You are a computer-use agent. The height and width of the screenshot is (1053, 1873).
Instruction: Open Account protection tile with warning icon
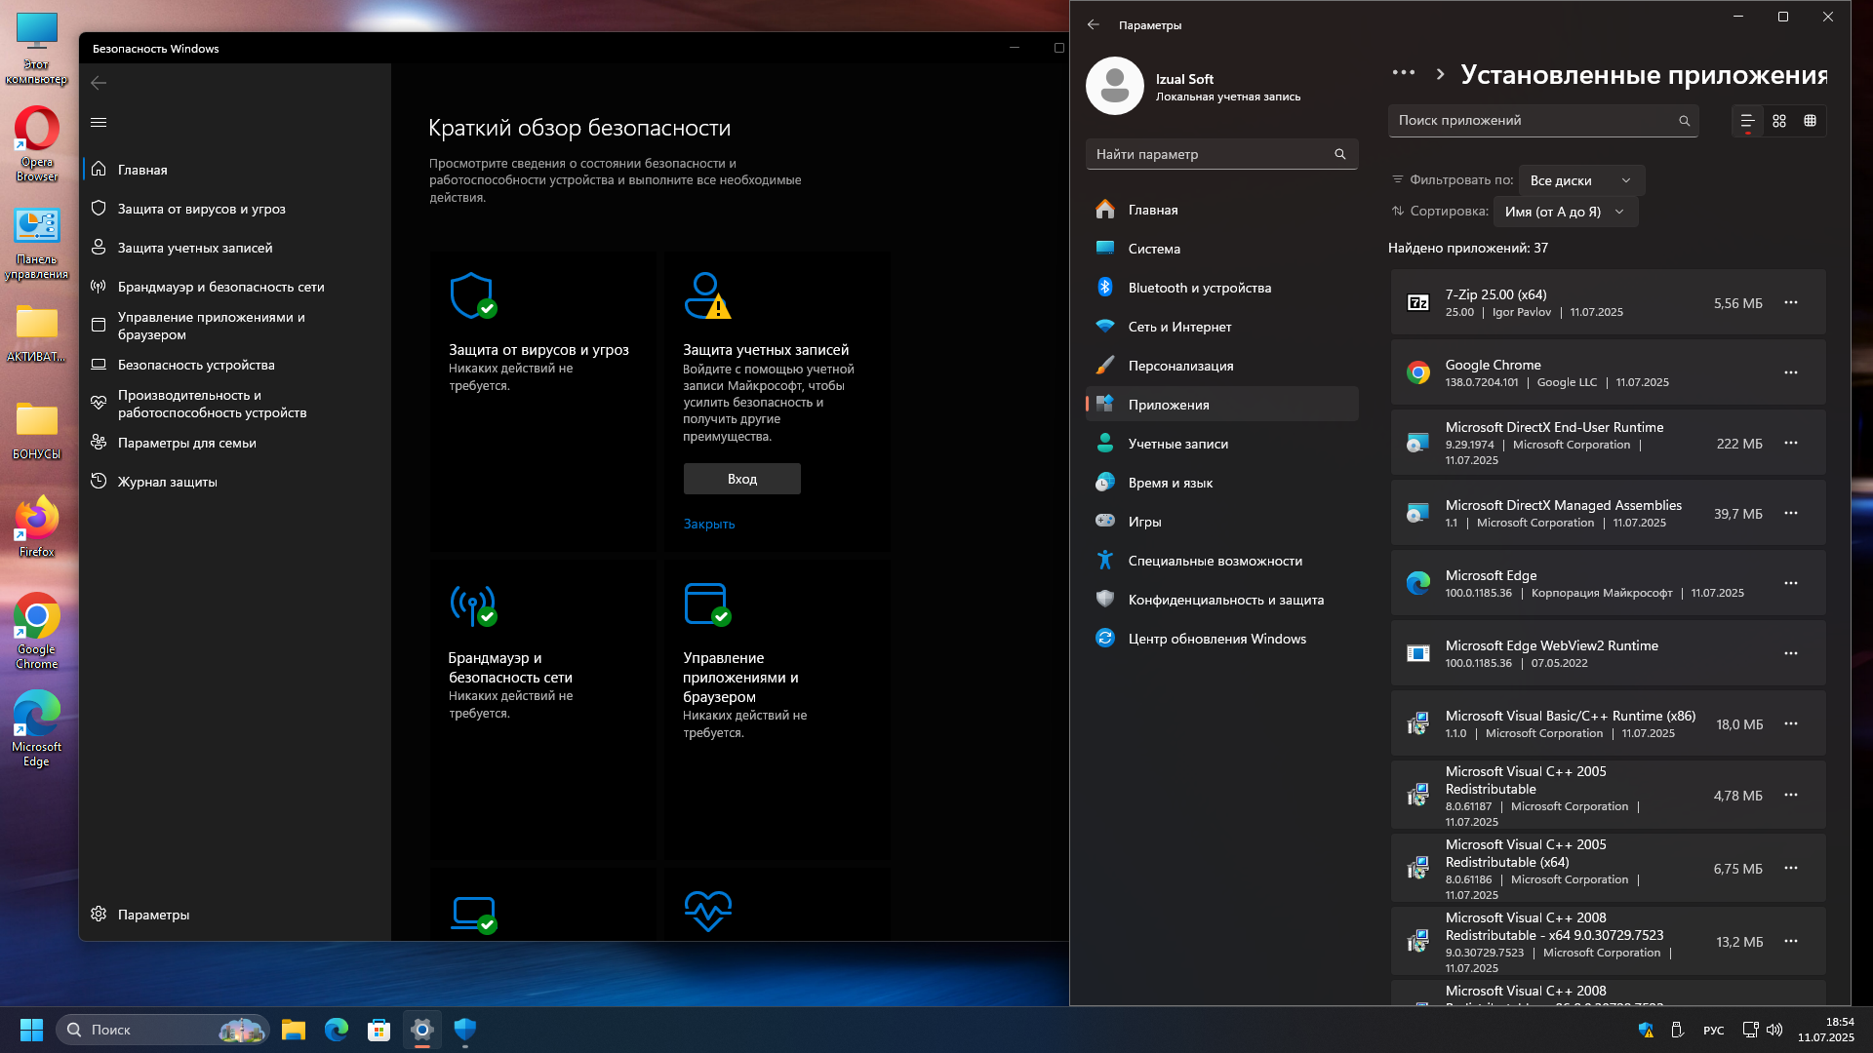707,295
